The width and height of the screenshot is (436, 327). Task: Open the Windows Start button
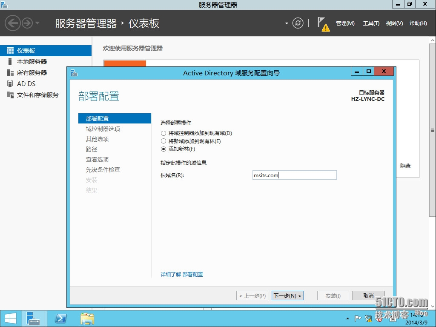click(11, 318)
